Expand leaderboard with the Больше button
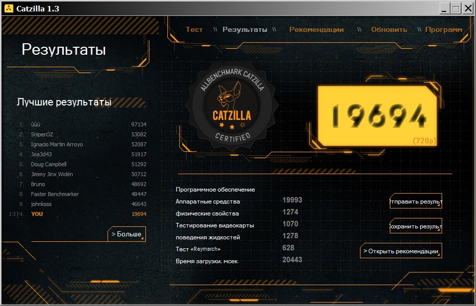 pyautogui.click(x=126, y=234)
